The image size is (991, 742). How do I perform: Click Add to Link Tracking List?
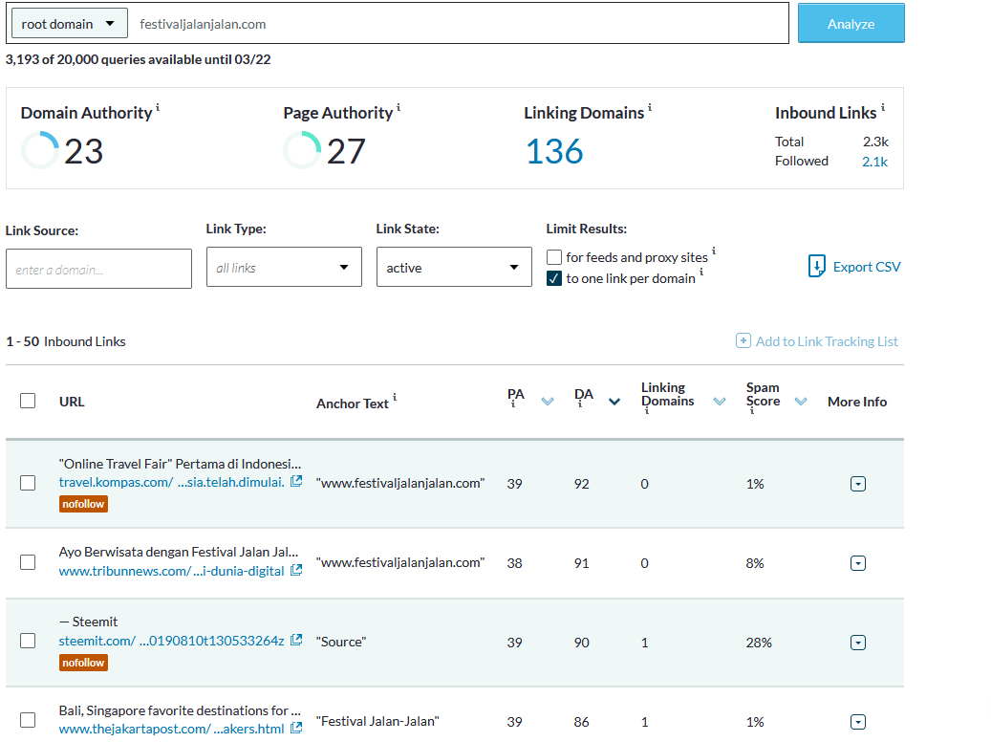point(827,341)
